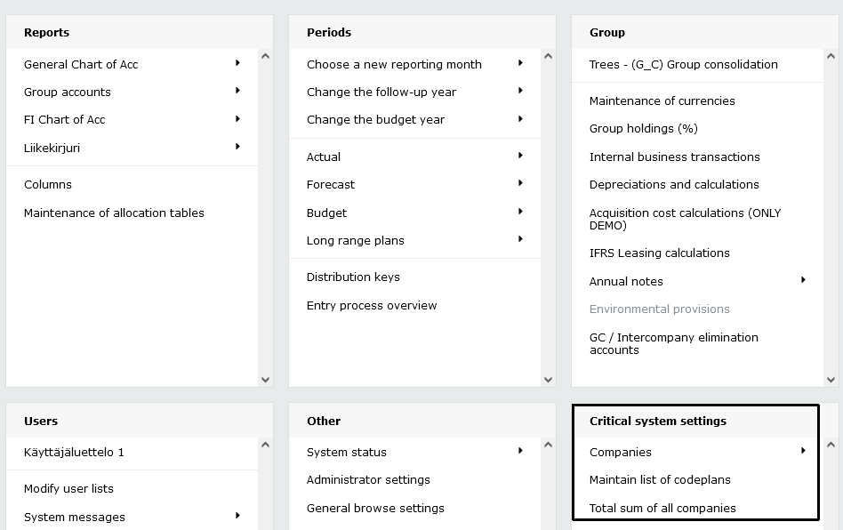Open Modify user lists

68,488
